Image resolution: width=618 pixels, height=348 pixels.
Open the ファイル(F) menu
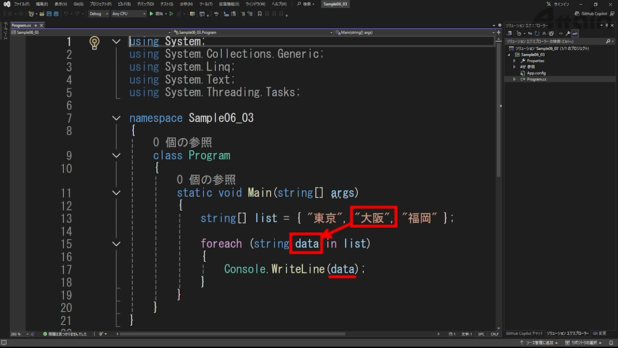pyautogui.click(x=21, y=4)
